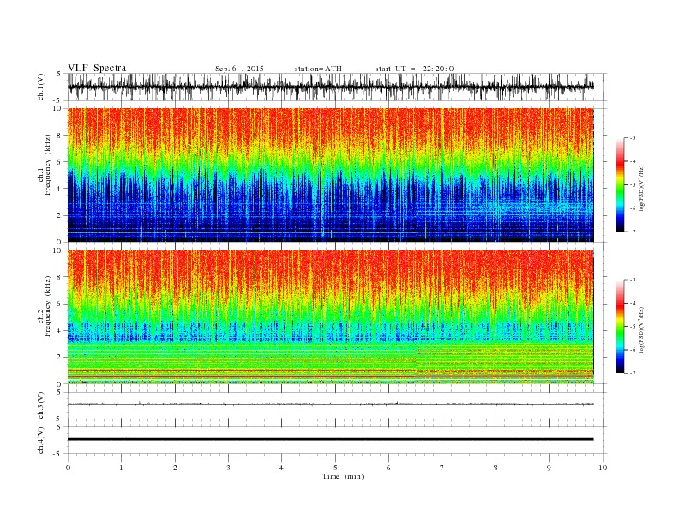Click the ch.3 voltage waveform trace
This screenshot has width=679, height=525.
[331, 404]
